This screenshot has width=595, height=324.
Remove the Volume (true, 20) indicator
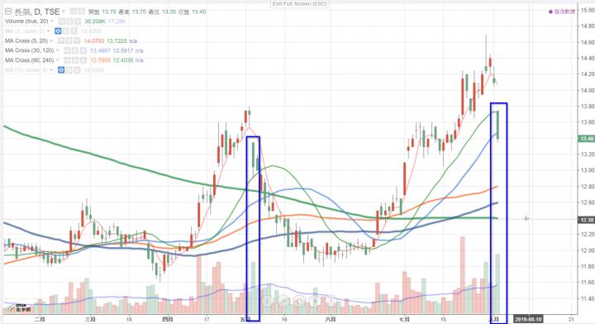tap(78, 21)
